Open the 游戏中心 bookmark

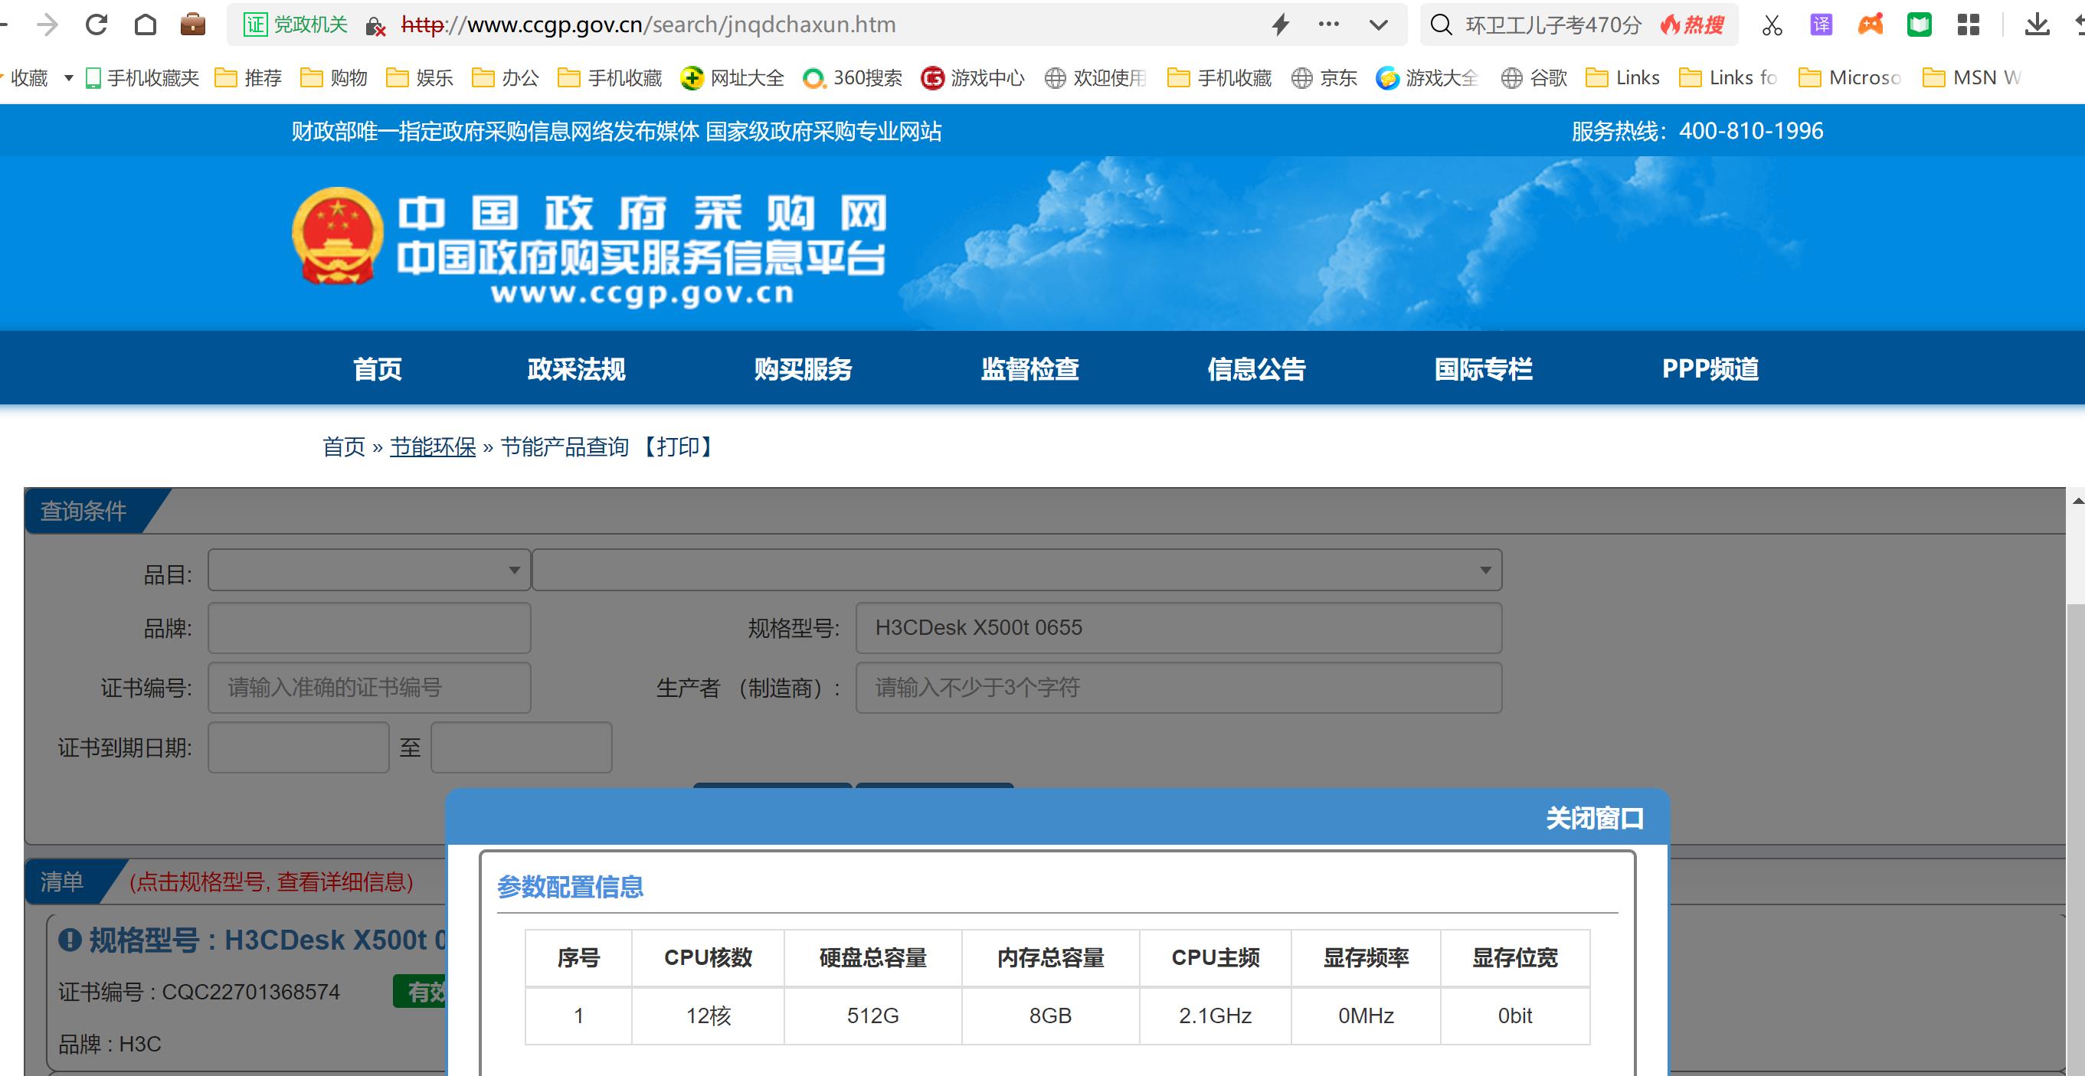coord(974,78)
